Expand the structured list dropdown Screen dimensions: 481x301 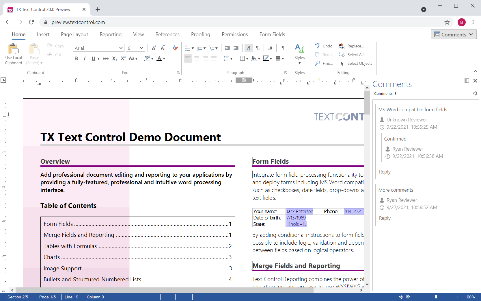point(216,48)
